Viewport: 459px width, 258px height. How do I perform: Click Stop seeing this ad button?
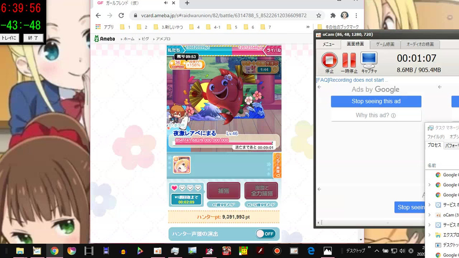(x=376, y=101)
